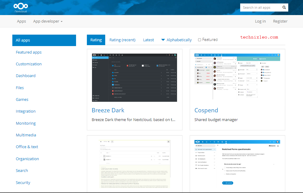
Task: Select the Games category
Action: click(x=22, y=99)
